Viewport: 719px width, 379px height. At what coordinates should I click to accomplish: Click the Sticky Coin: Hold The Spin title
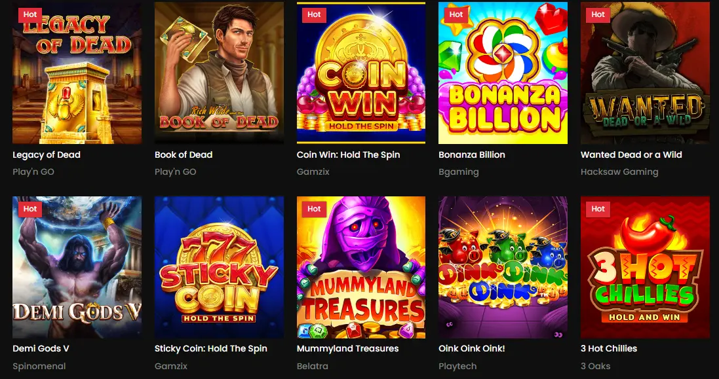[x=212, y=348]
